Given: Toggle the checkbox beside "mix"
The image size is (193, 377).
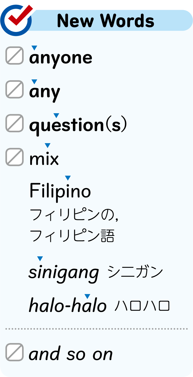Looking at the screenshot, I should [15, 157].
